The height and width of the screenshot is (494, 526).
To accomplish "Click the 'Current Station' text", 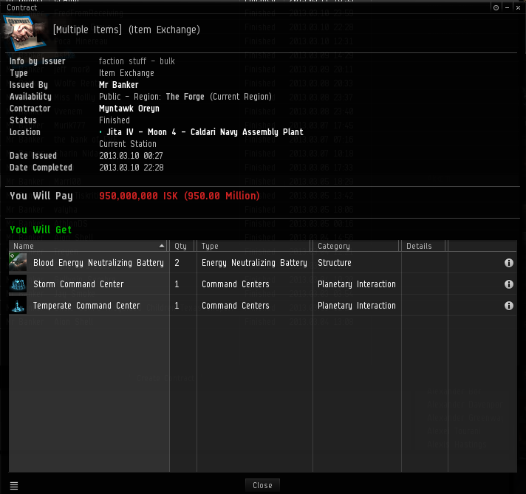I will tap(128, 144).
